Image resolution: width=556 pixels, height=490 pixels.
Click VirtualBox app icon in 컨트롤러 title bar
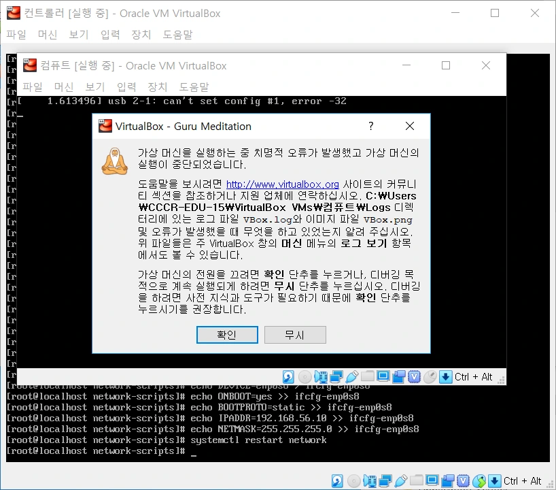(x=14, y=13)
